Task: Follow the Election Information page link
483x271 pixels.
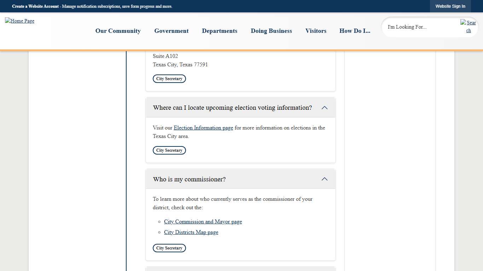Action: 203,128
